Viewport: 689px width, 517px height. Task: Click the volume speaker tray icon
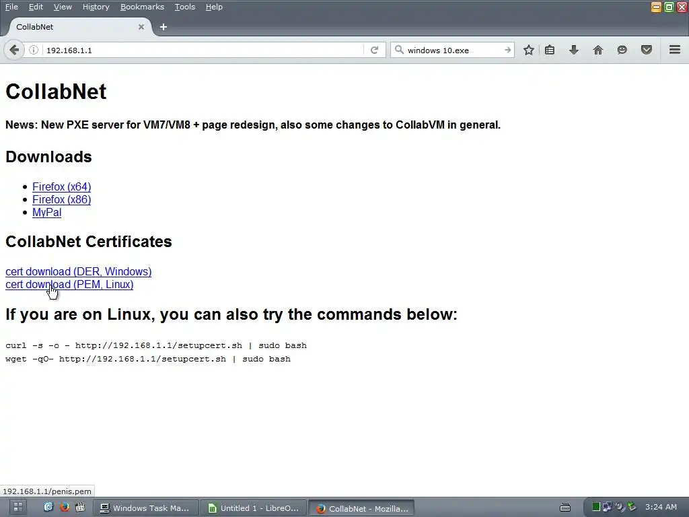pos(620,507)
